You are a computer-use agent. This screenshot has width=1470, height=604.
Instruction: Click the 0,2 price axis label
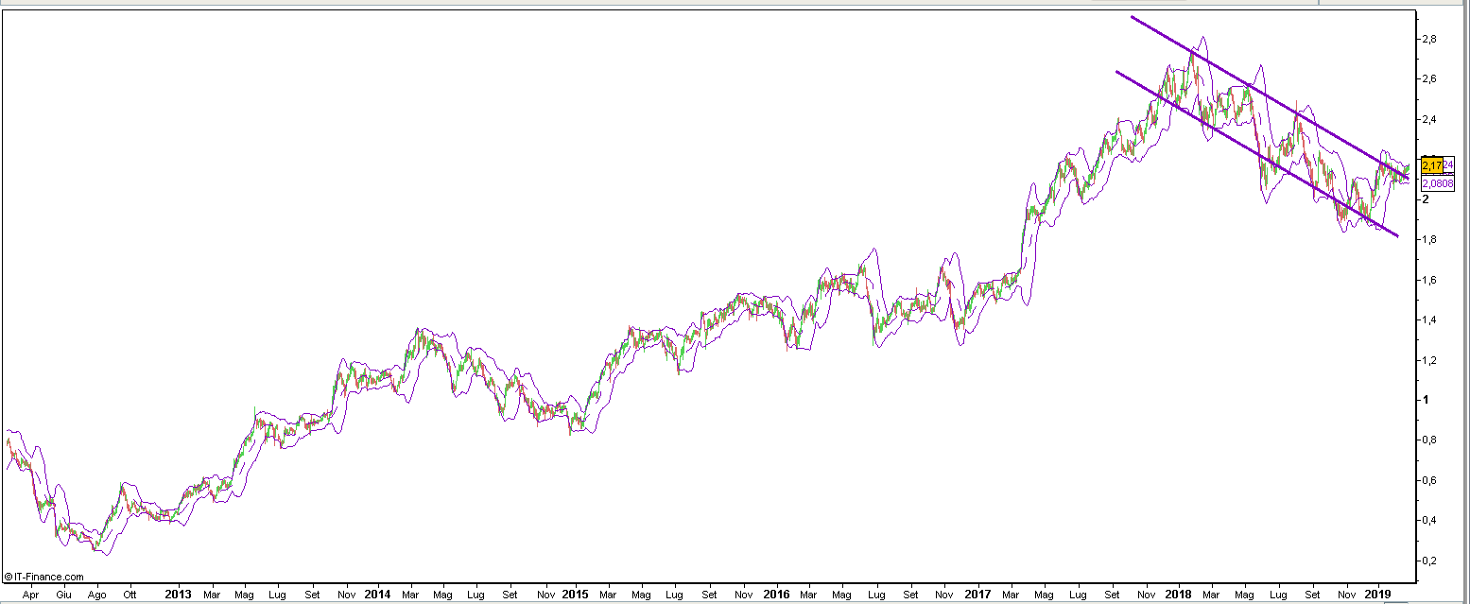[x=1429, y=561]
